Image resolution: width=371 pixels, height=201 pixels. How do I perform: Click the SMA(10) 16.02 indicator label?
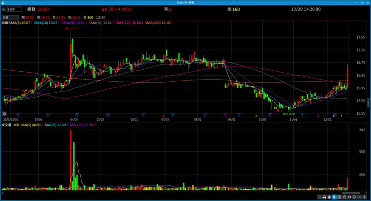[46, 23]
